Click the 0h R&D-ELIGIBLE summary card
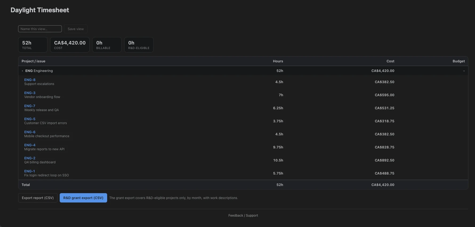Image resolution: width=475 pixels, height=227 pixels. click(139, 45)
